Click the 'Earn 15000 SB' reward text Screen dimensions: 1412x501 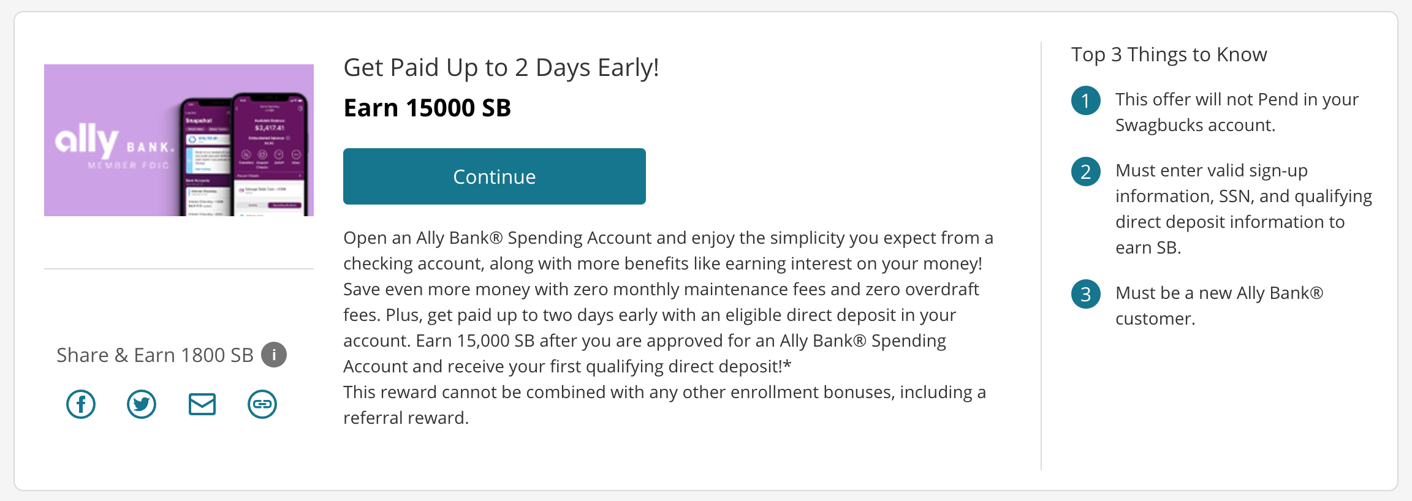tap(427, 108)
